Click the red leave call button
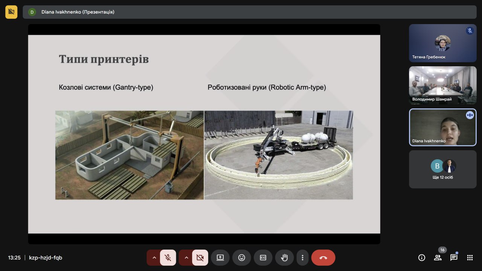 (x=323, y=258)
